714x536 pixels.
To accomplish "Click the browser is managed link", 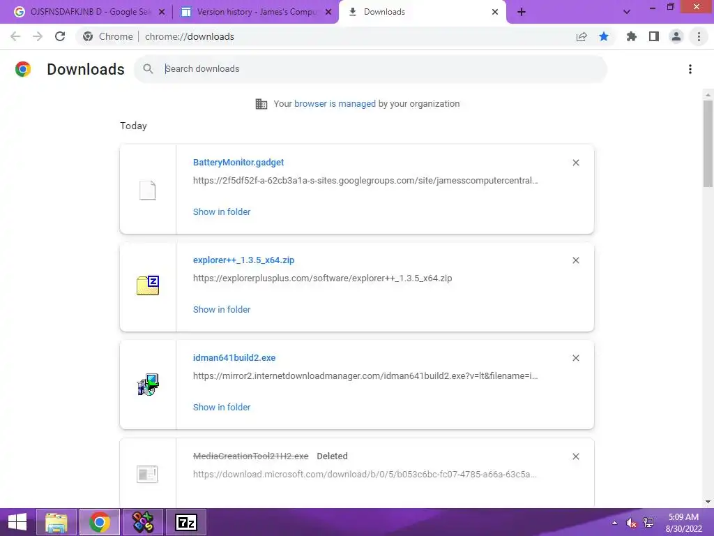I will [335, 103].
